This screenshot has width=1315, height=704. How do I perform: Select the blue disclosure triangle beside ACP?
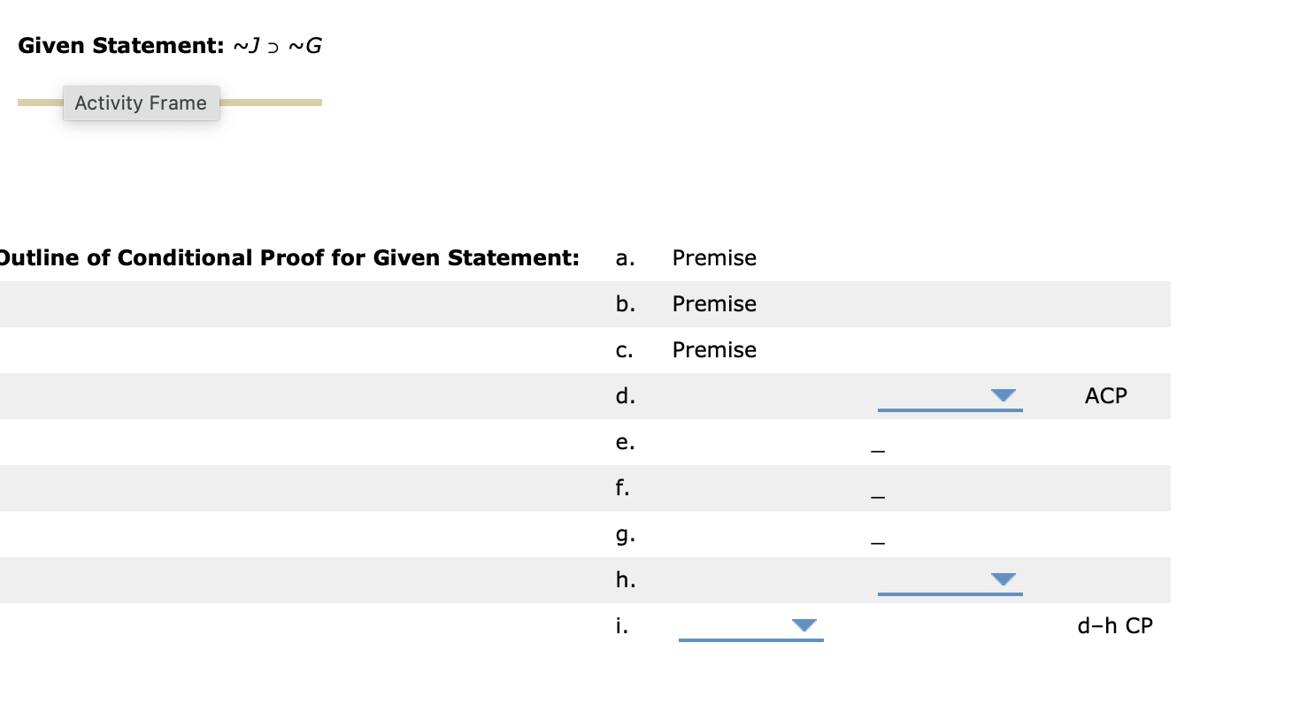pyautogui.click(x=1003, y=397)
